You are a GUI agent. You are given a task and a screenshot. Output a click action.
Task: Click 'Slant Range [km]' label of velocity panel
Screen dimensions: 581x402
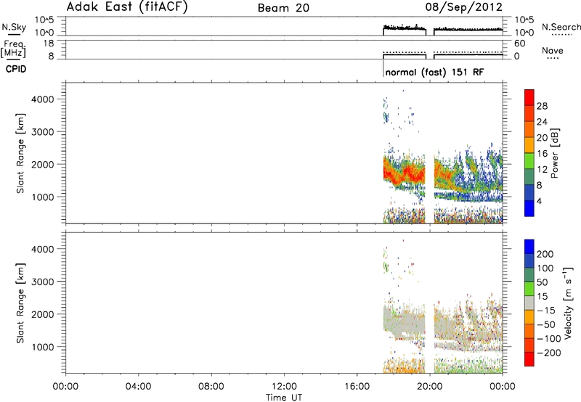(x=20, y=303)
